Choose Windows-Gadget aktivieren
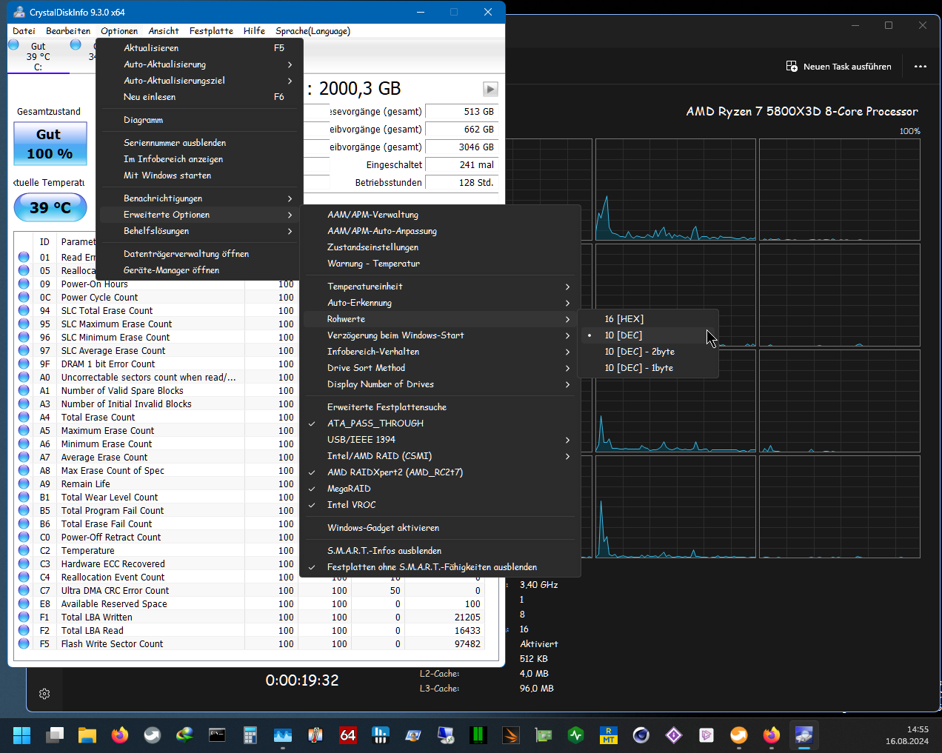The width and height of the screenshot is (942, 753). pyautogui.click(x=441, y=528)
